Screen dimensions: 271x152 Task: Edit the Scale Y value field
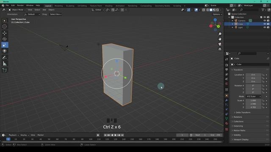[253, 104]
